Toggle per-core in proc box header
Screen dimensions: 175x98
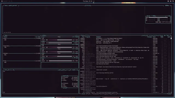point(149,35)
